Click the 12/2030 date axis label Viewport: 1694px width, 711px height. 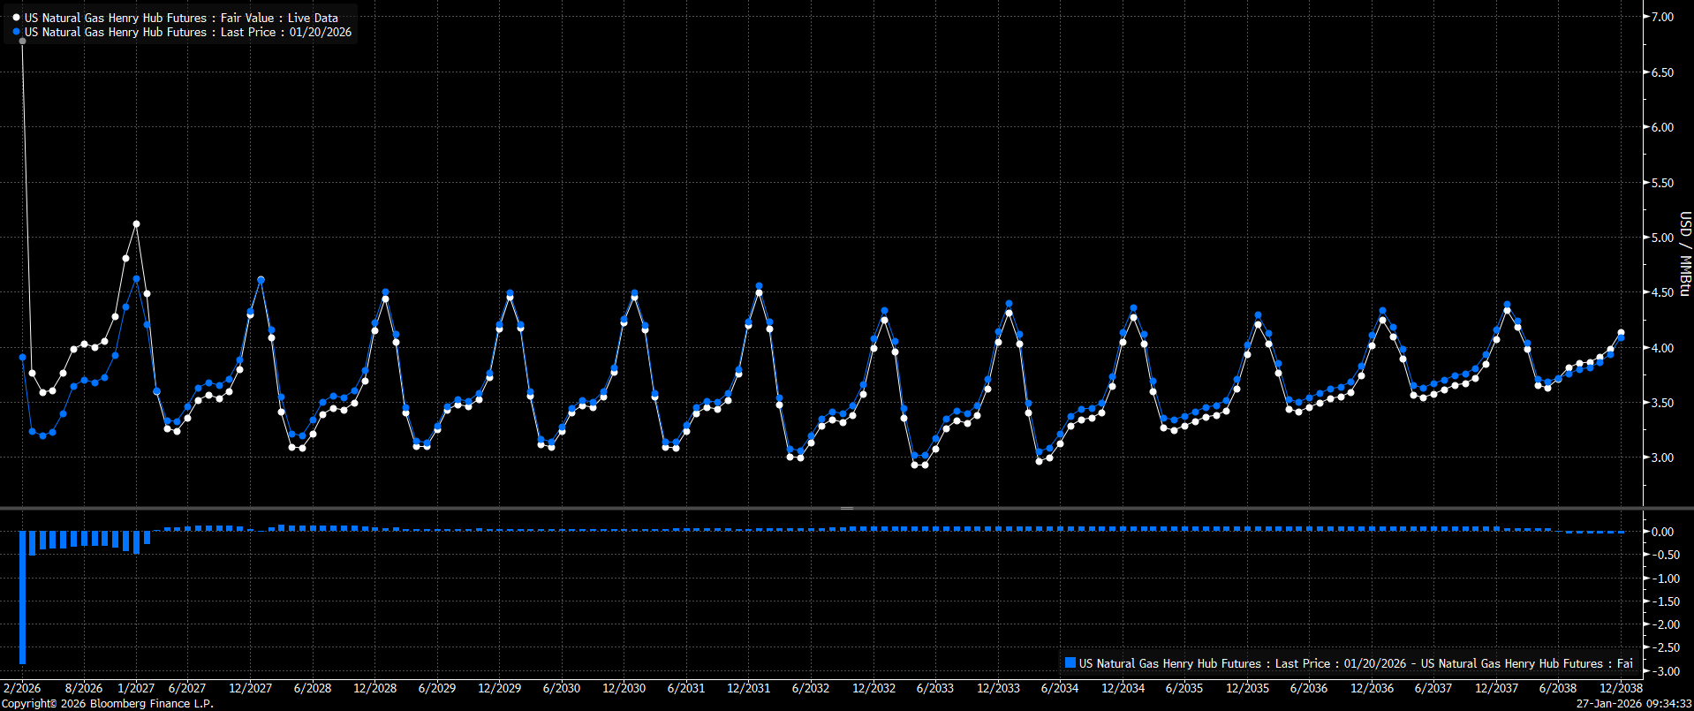[x=624, y=688]
